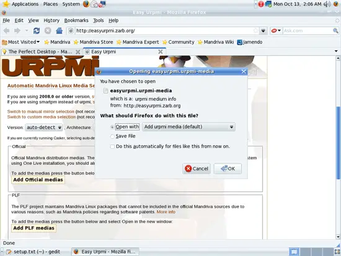Viewport: 341px width, 256px height.
Task: Open the Tools menu
Action: point(99,20)
